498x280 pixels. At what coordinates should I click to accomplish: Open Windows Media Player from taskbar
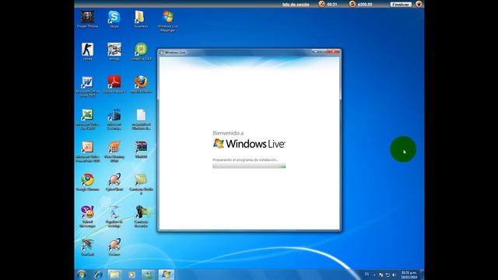click(x=132, y=275)
